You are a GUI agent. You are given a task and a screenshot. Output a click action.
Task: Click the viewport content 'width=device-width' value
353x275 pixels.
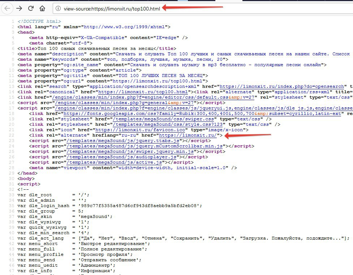[x=145, y=168]
